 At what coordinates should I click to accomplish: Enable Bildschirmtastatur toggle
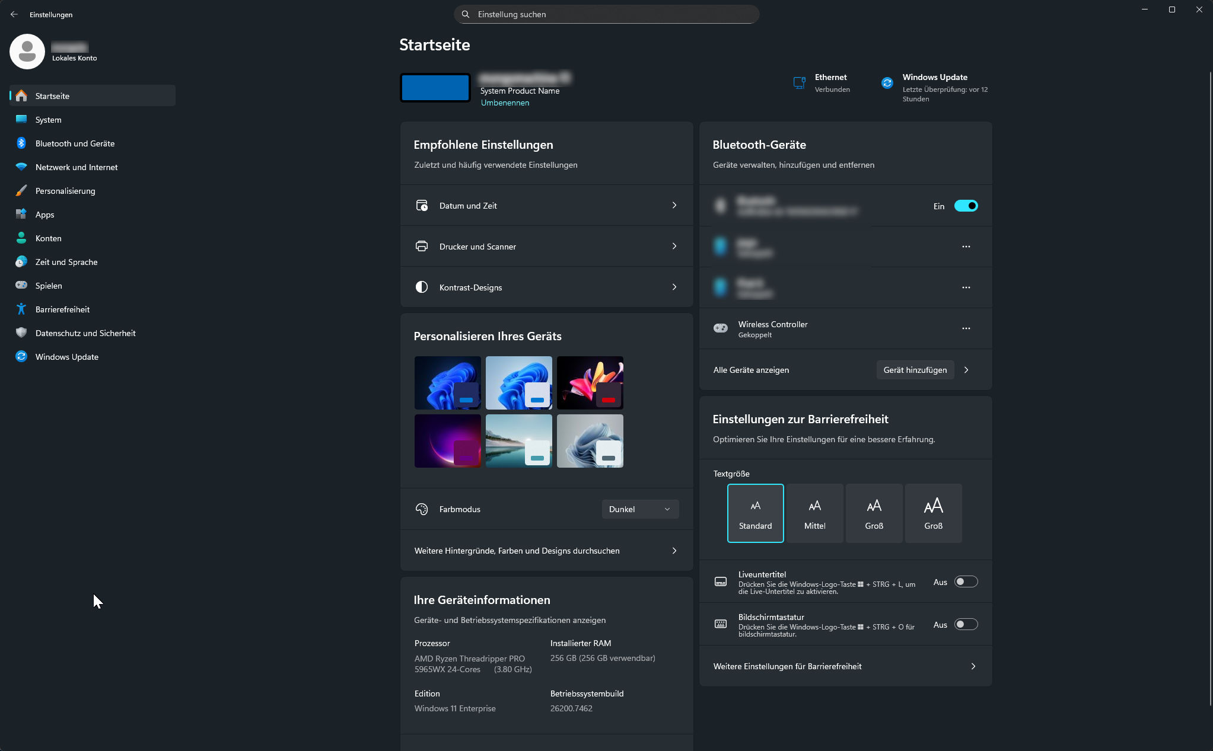point(966,624)
